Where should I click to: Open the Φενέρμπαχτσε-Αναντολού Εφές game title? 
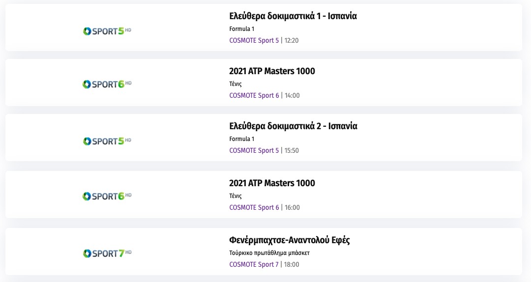pos(290,240)
